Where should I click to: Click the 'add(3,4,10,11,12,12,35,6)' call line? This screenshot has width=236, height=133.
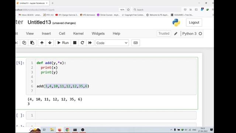tap(63, 86)
